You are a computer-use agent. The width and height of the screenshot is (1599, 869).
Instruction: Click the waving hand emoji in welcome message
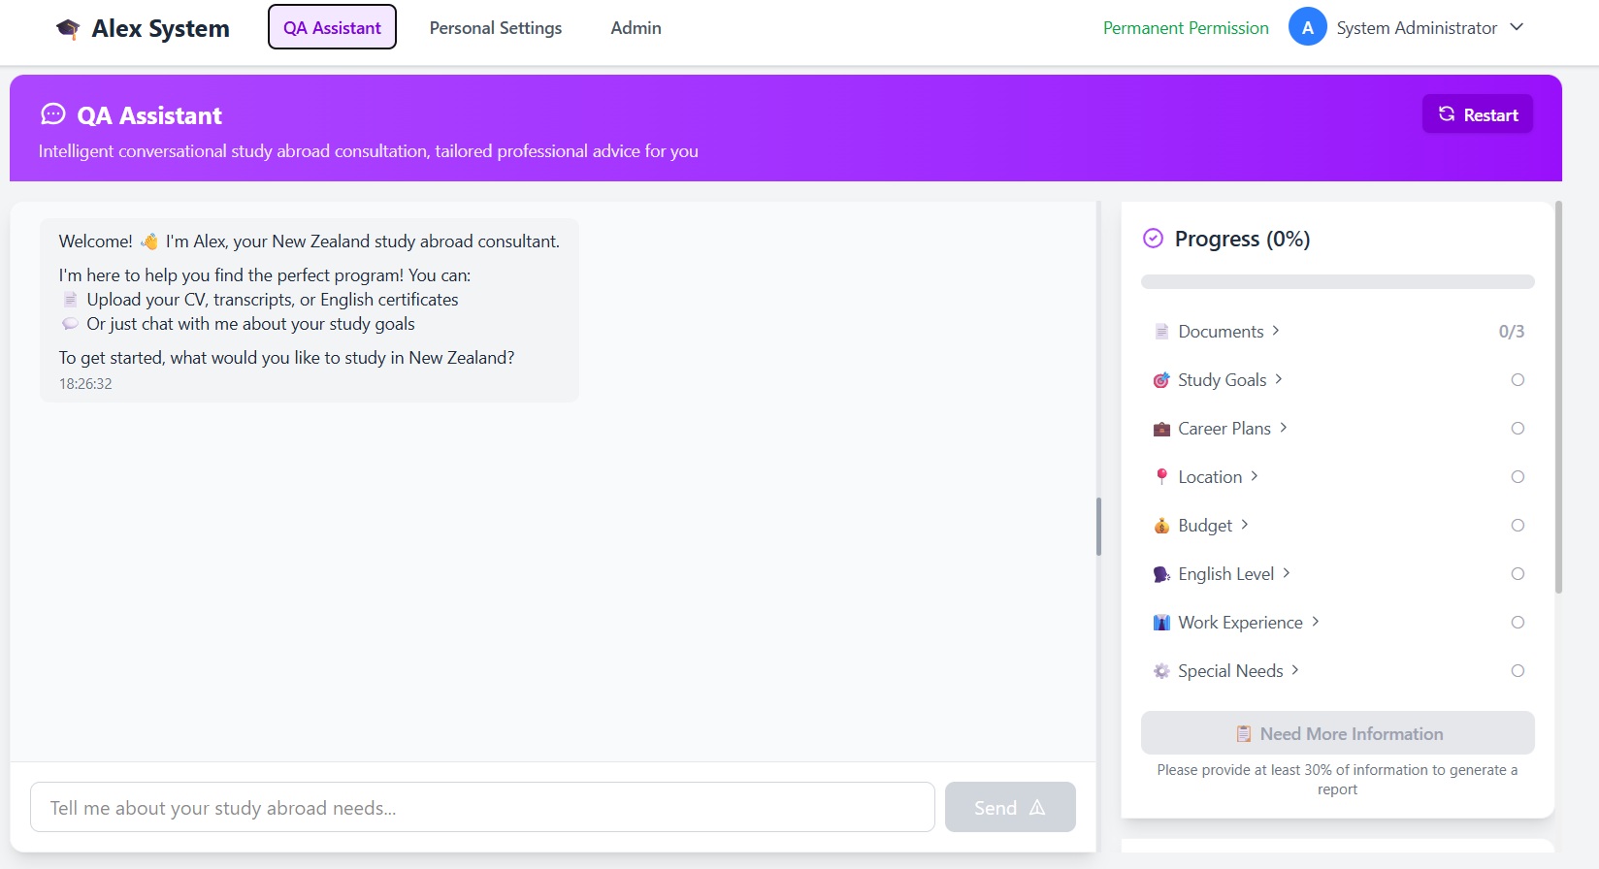point(149,241)
